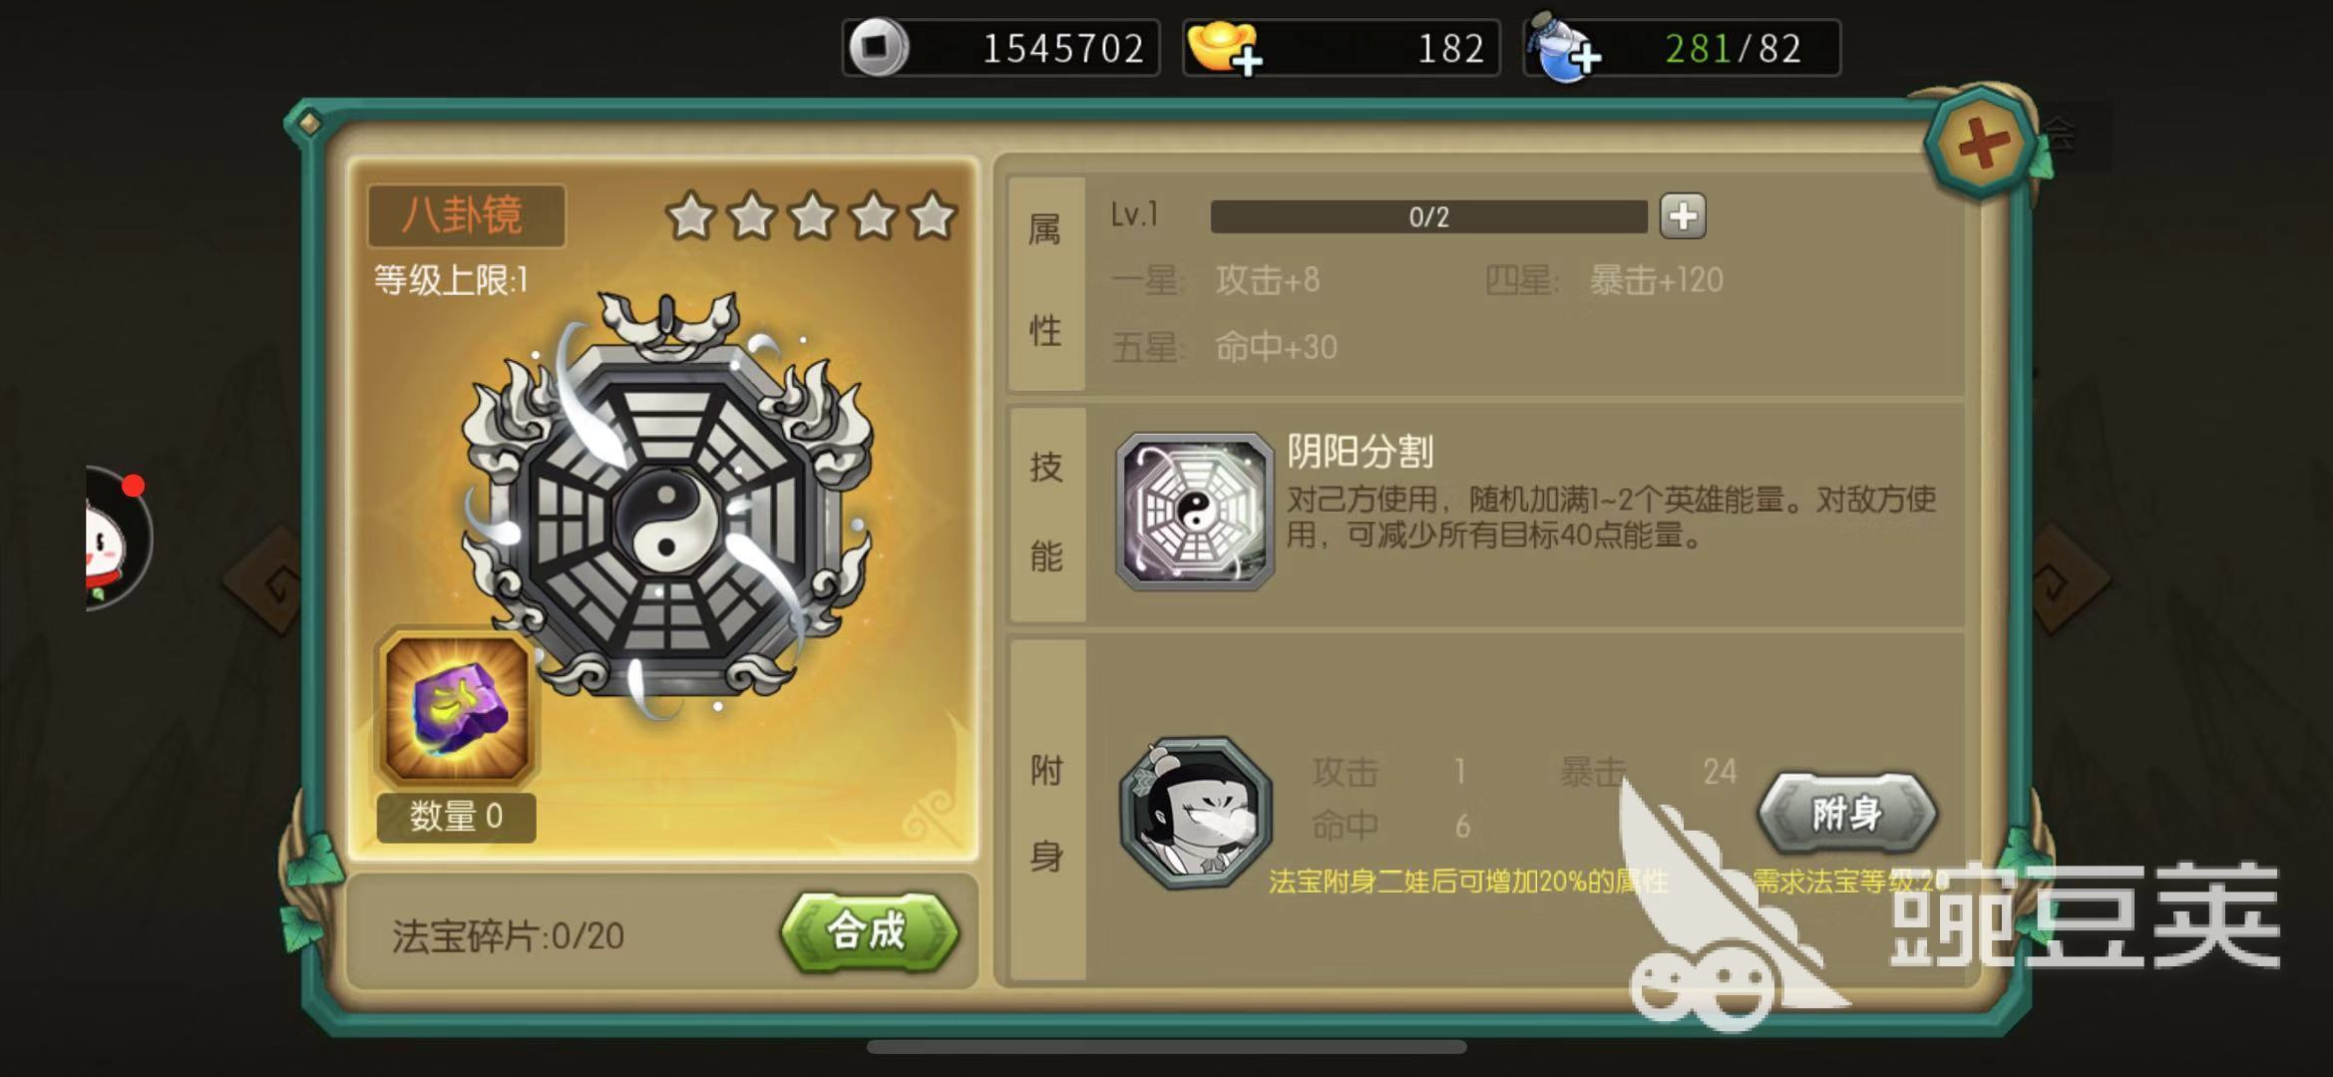Click the grey 附身 button
The width and height of the screenshot is (2333, 1077).
point(1847,814)
